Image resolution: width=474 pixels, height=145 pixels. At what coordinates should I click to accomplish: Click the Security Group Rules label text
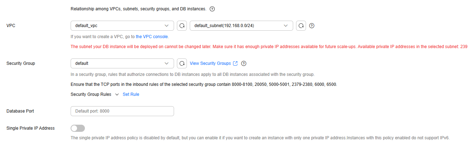click(x=91, y=94)
